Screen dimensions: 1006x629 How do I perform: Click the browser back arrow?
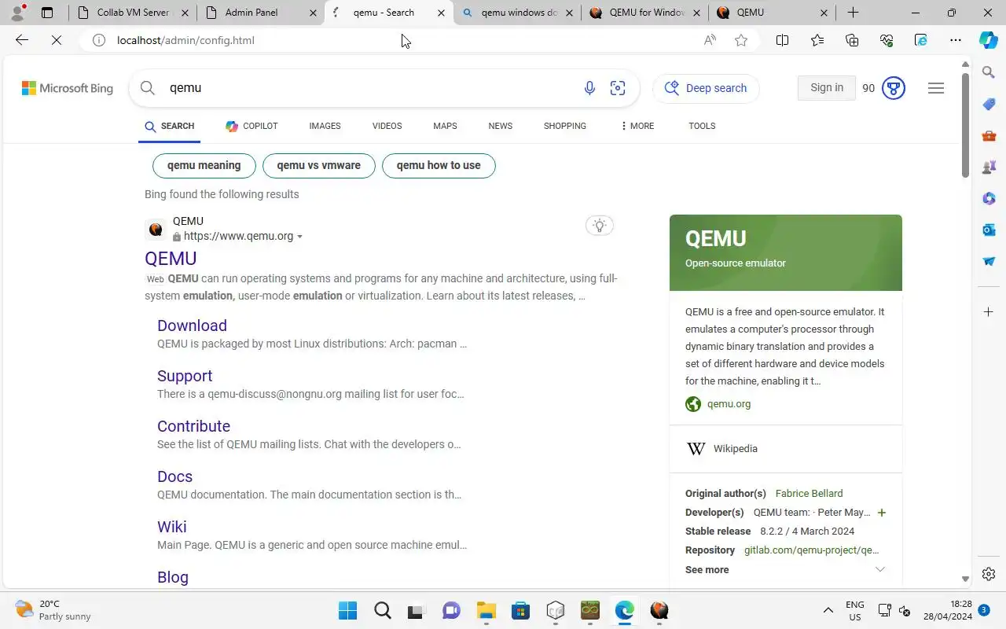click(22, 40)
